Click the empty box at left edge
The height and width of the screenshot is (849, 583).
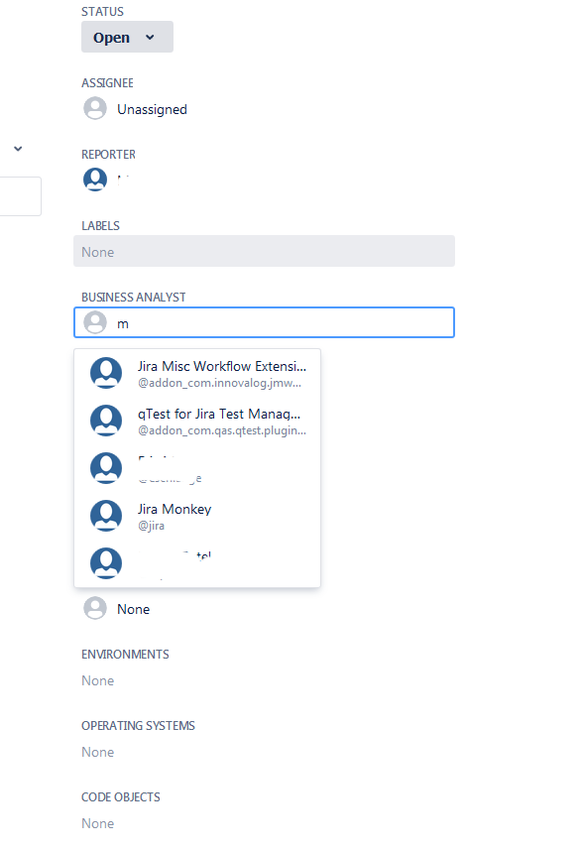coord(20,196)
